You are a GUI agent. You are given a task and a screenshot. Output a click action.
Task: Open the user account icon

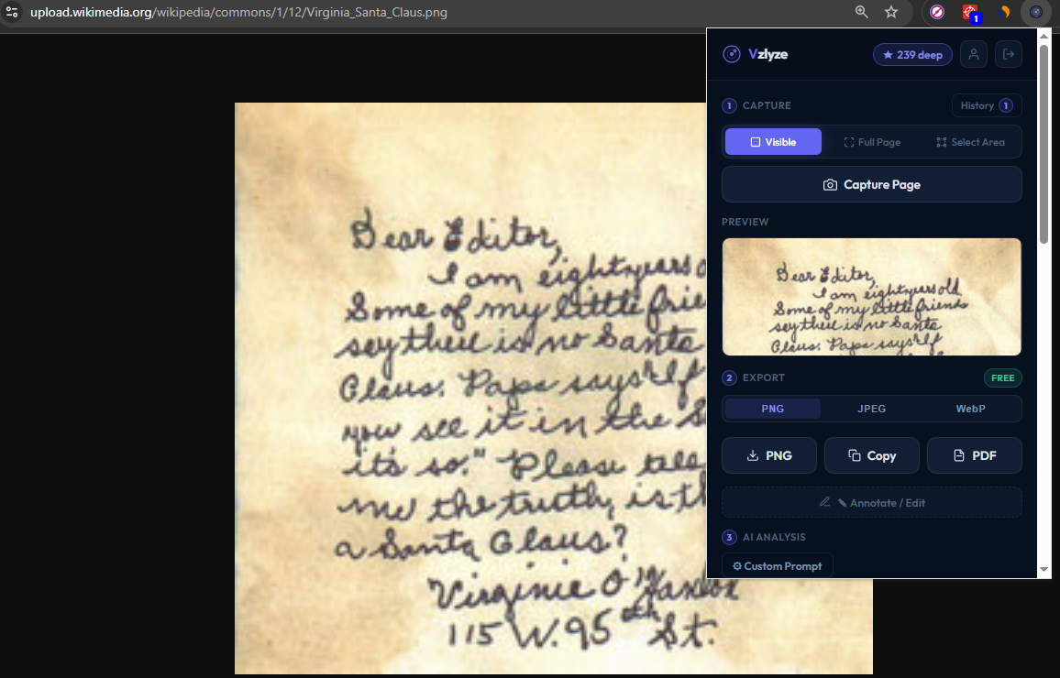pos(974,54)
